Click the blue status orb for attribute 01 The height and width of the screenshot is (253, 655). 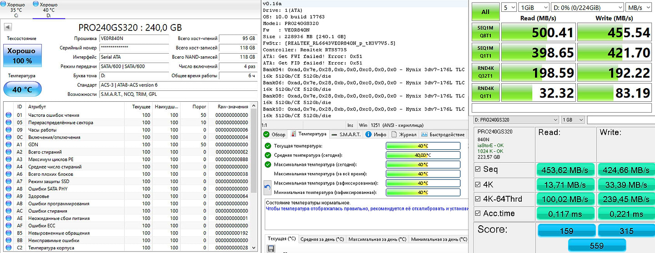point(9,115)
